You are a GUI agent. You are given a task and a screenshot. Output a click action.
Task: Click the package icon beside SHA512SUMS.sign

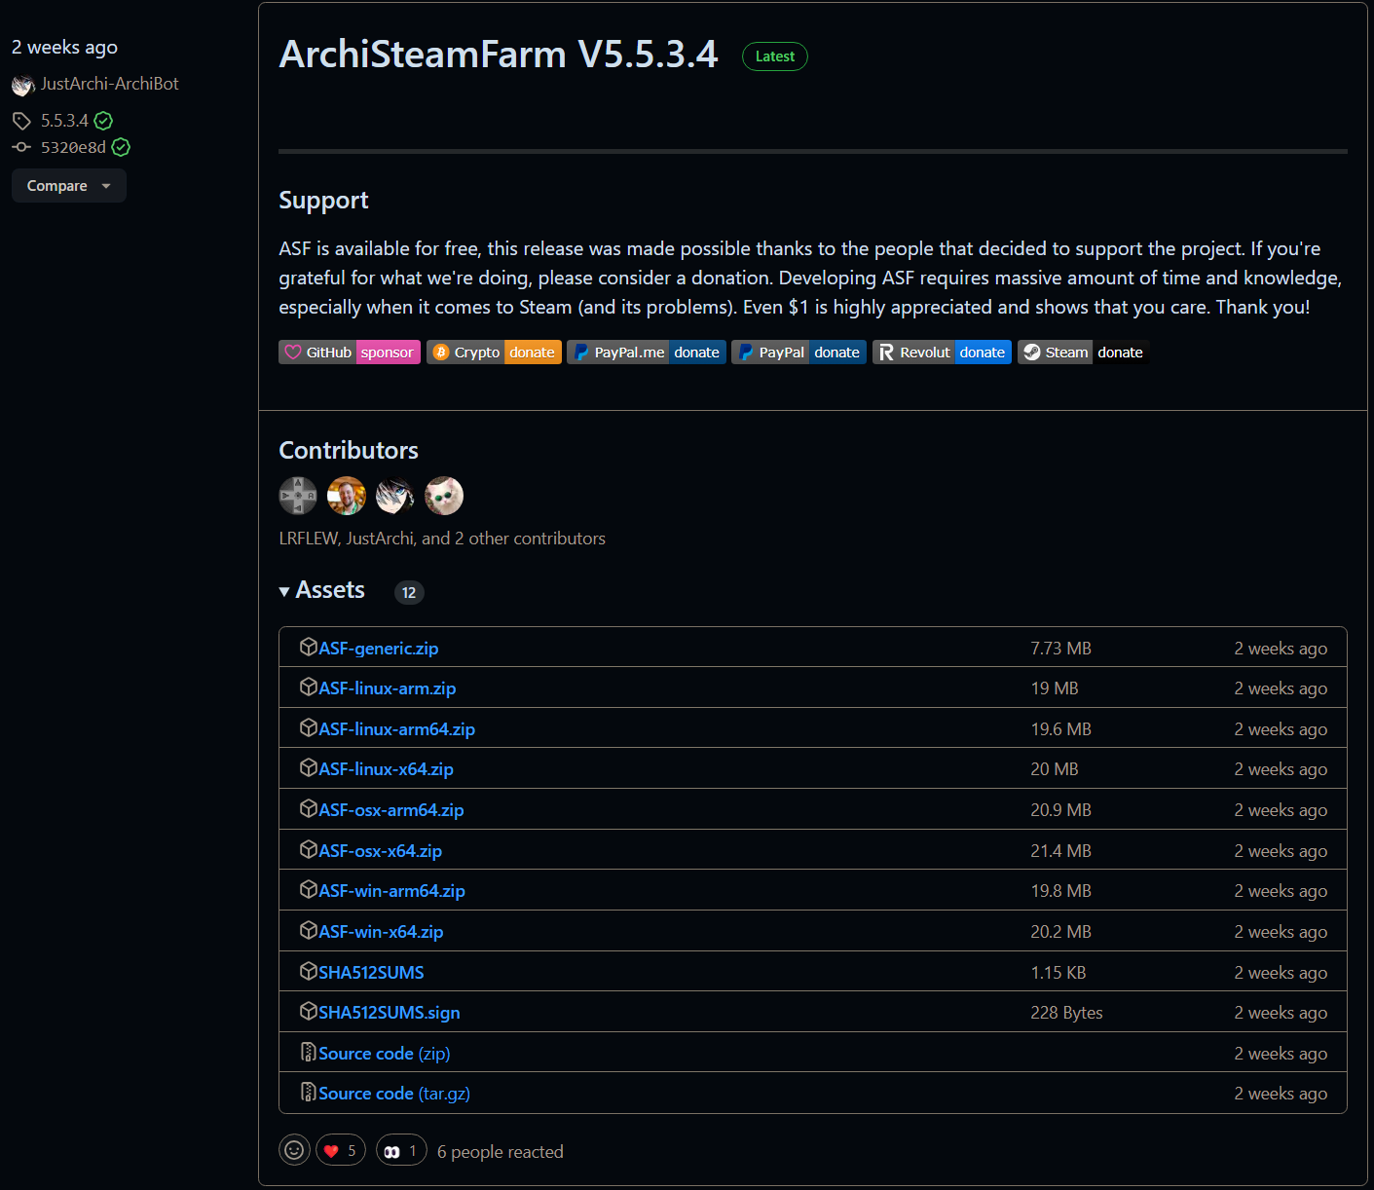(x=309, y=1012)
